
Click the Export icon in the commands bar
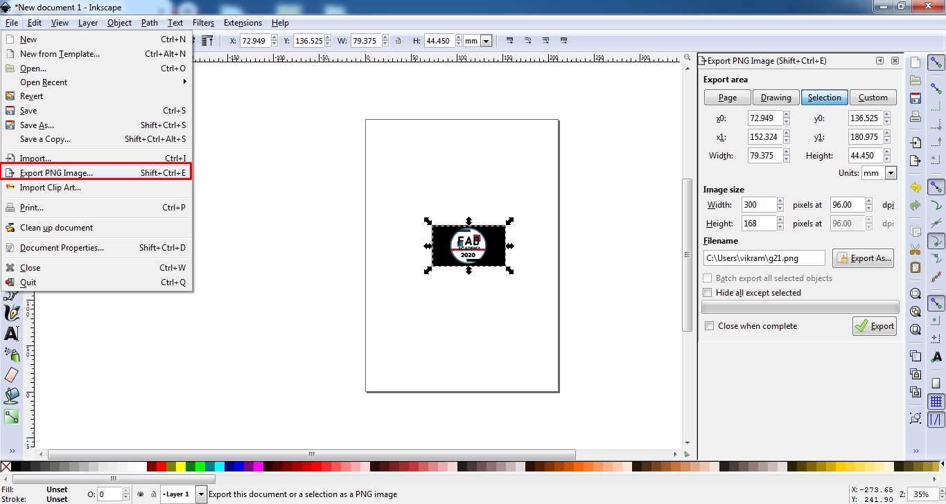point(916,161)
